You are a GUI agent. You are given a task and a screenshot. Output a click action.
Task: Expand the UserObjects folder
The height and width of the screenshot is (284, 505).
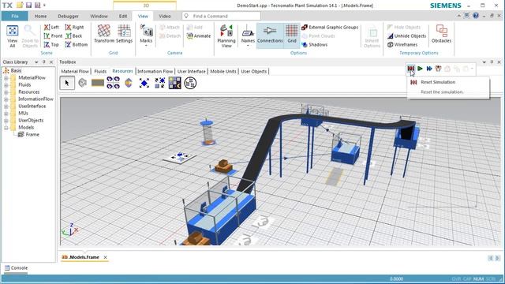[6, 121]
